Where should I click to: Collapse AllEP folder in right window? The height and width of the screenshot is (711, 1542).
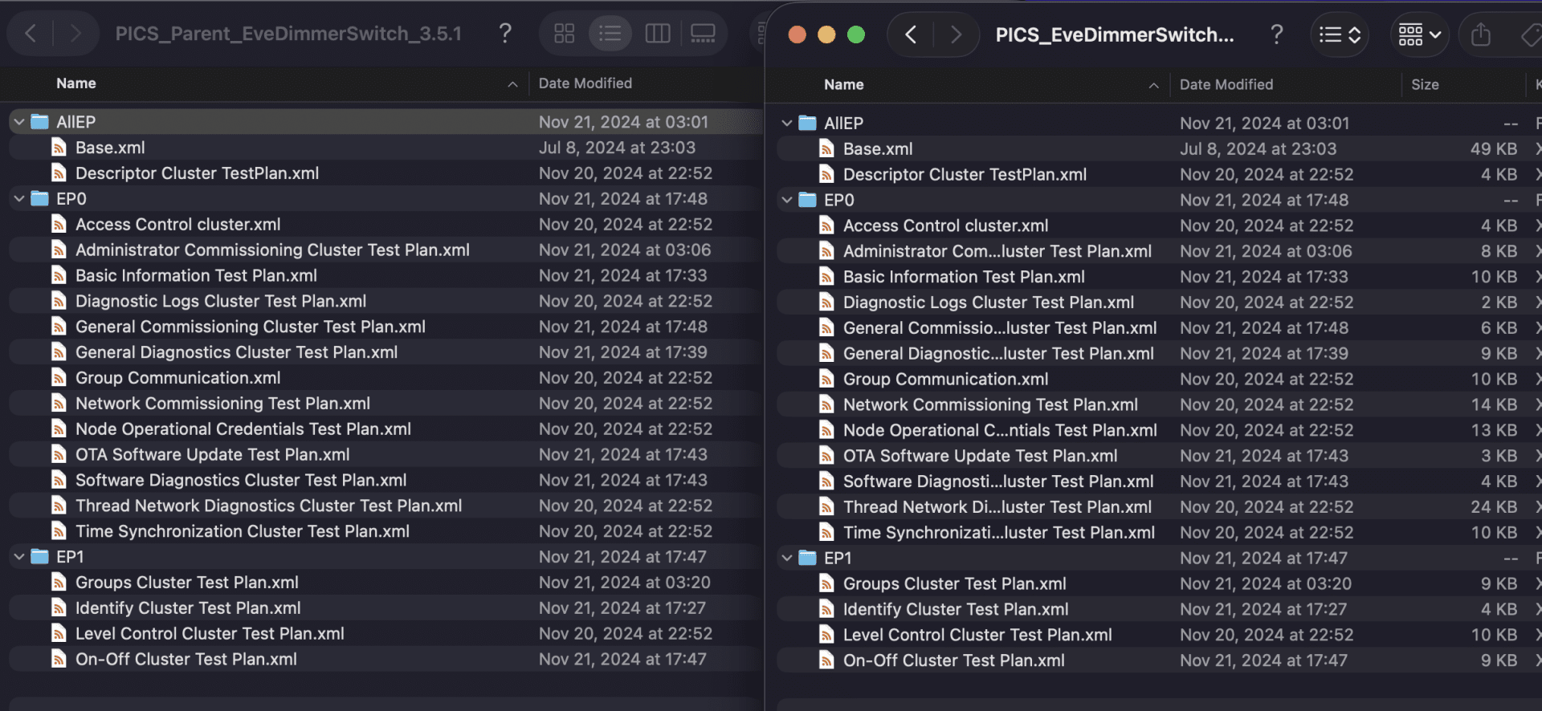coord(787,124)
